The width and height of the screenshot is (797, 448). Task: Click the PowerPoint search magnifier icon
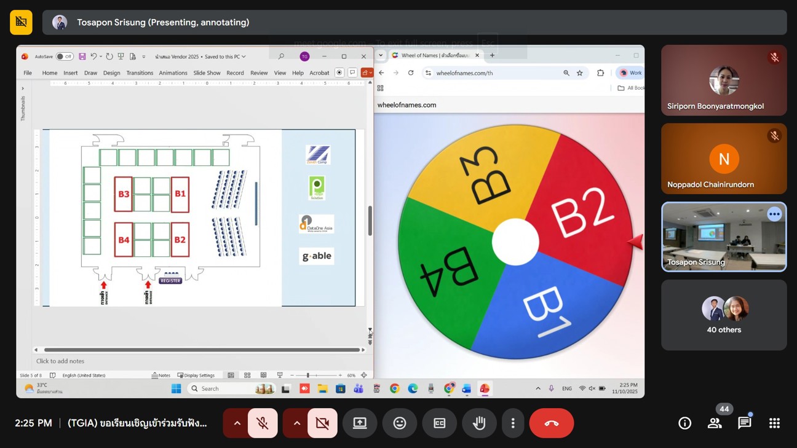tap(281, 57)
